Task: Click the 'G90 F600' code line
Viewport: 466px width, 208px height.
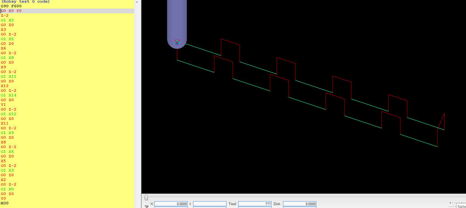Action: (x=11, y=6)
